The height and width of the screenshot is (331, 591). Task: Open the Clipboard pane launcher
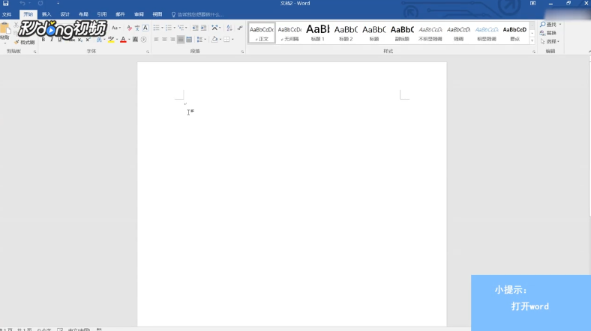(35, 52)
